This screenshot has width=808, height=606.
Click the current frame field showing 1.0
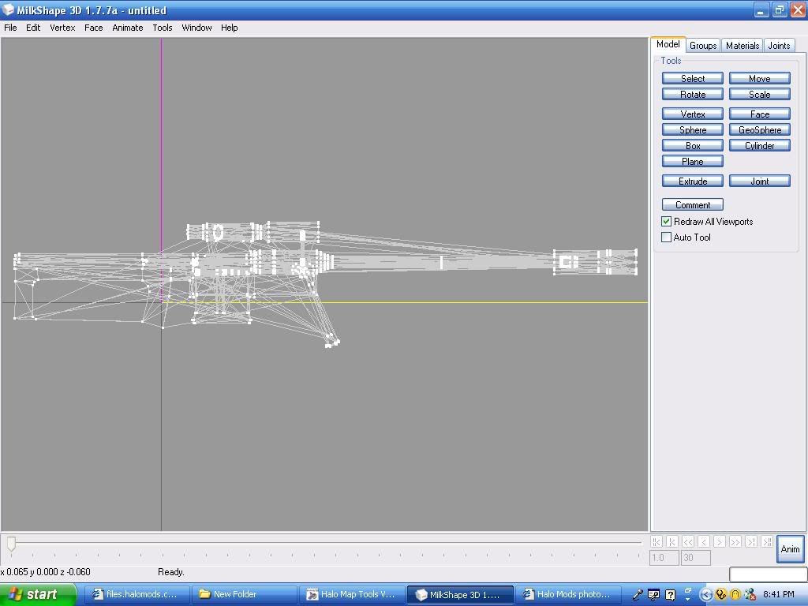664,558
